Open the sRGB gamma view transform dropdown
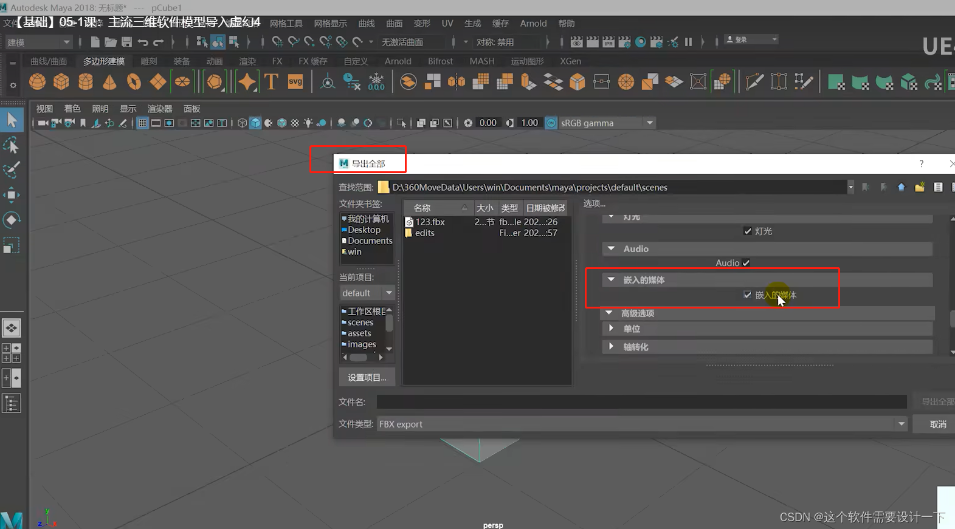 [x=607, y=123]
